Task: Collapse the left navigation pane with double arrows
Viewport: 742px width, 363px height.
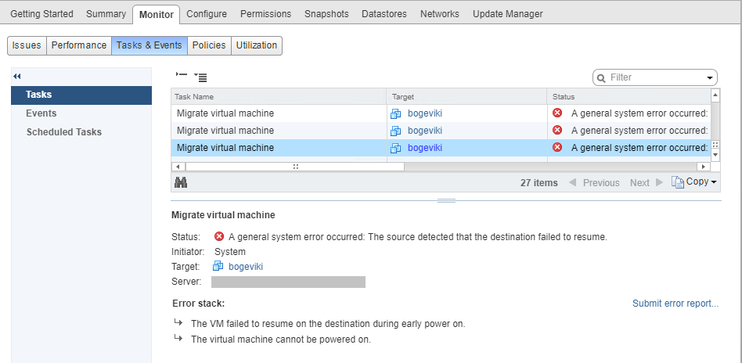Action: 17,76
